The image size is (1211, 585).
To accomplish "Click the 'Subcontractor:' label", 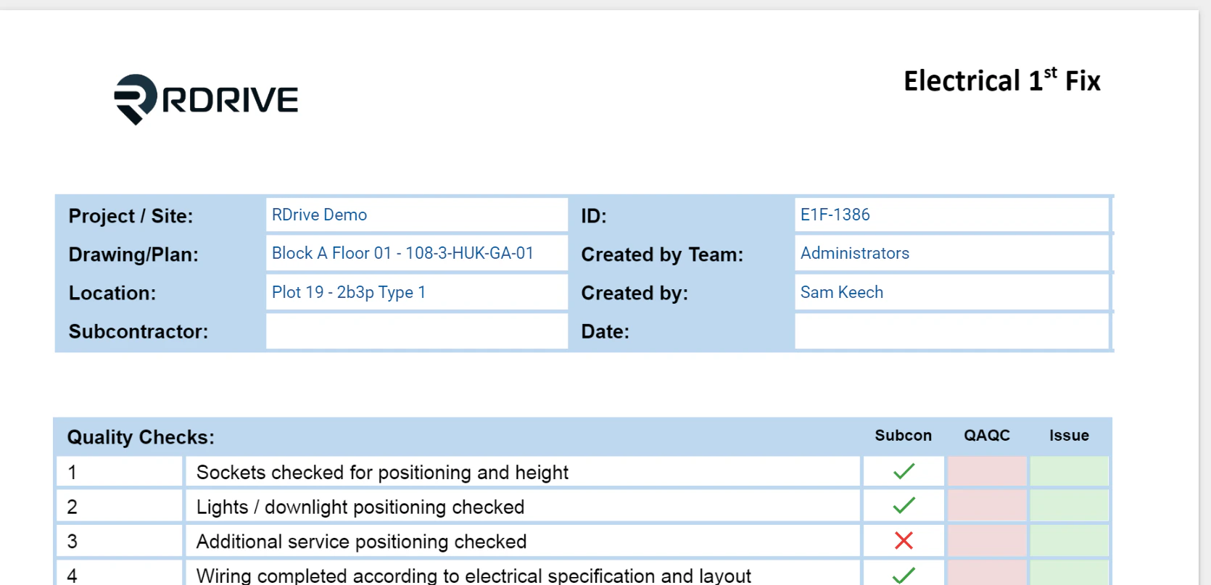I will [x=139, y=331].
